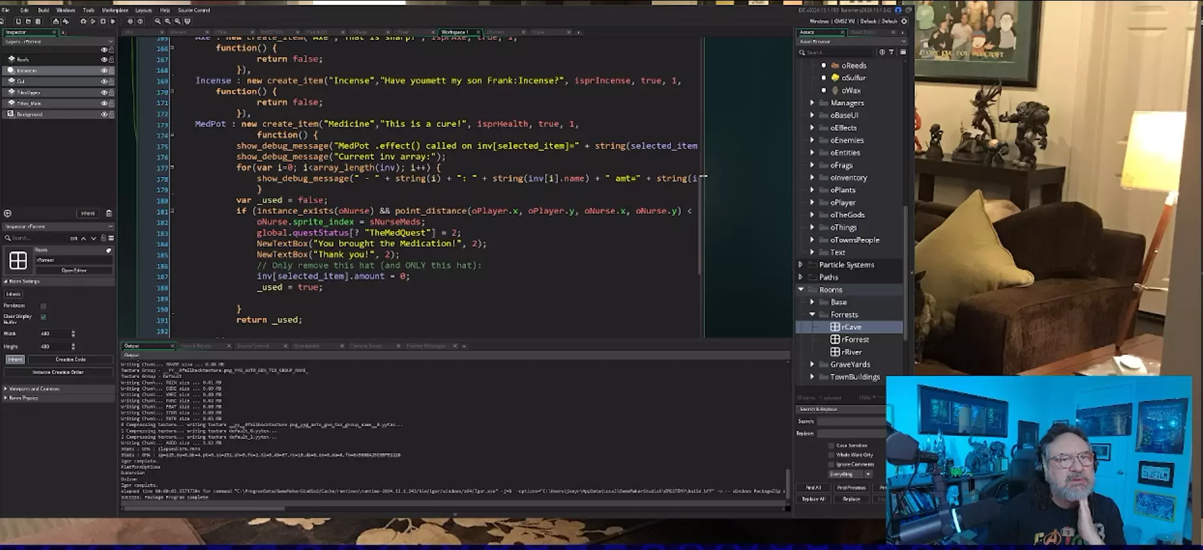
Task: Uncheck the Clear Display Buffer checkbox
Action: click(43, 317)
